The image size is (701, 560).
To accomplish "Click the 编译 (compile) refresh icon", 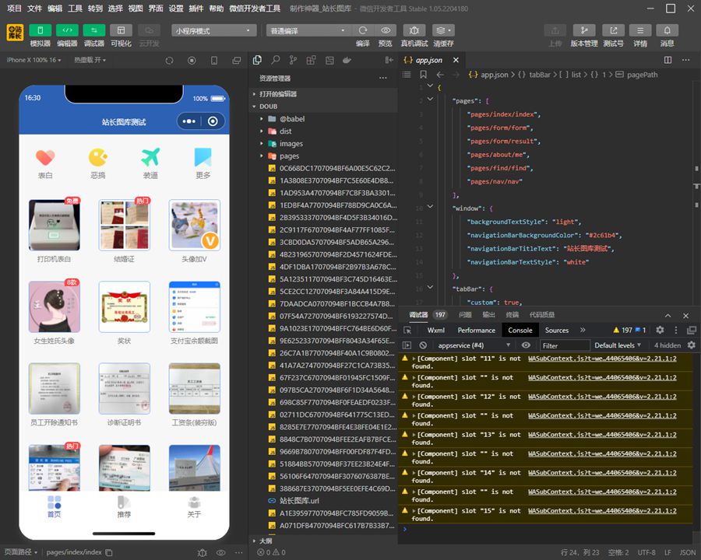I will (363, 30).
